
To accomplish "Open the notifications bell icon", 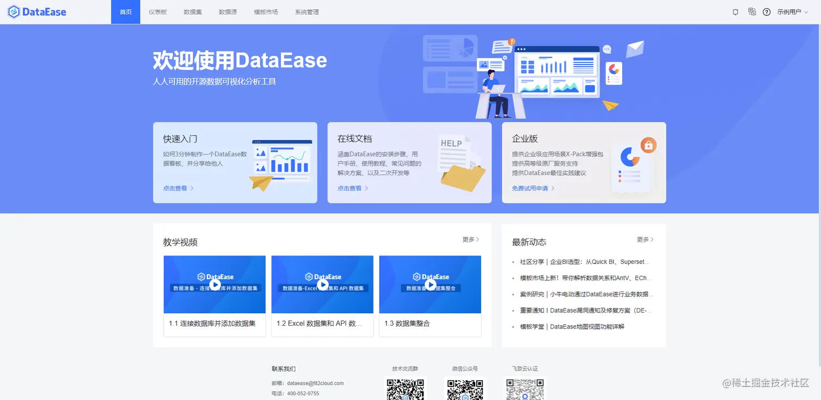I will 736,12.
